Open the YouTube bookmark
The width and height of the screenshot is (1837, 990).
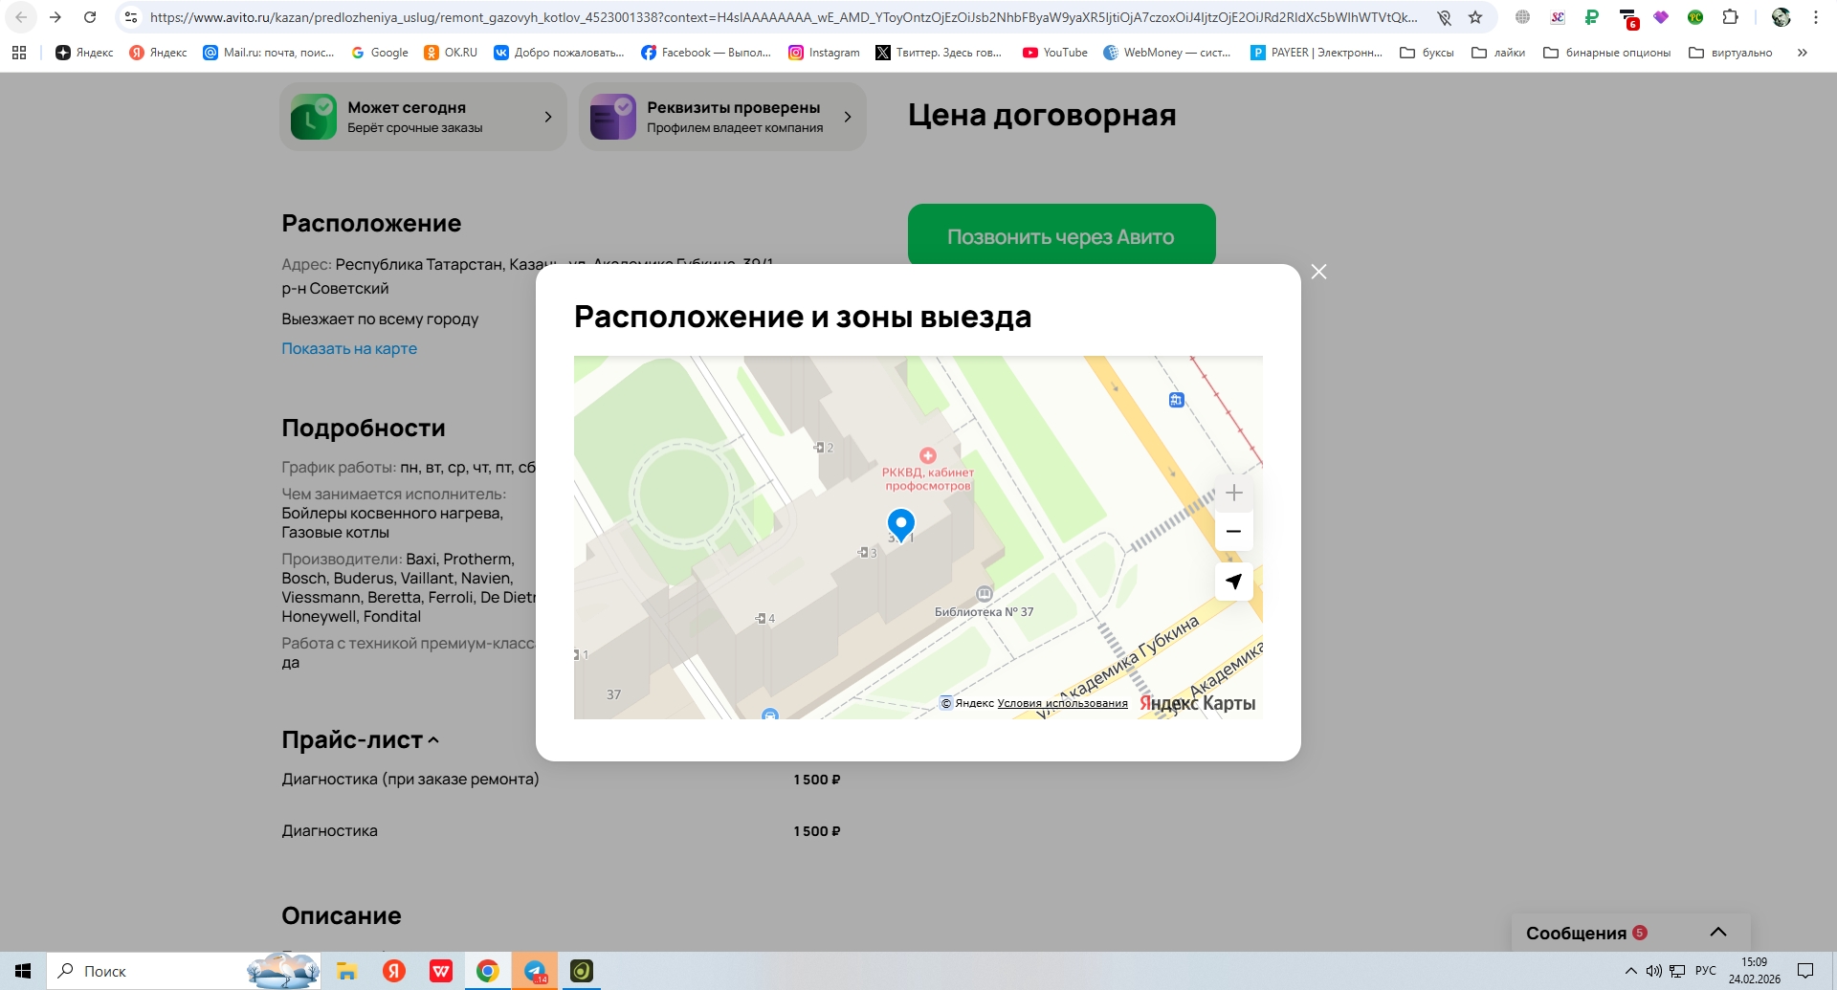click(1054, 53)
